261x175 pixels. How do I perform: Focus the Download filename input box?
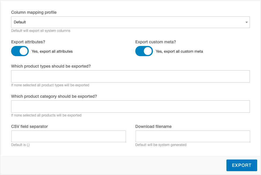pos(193,136)
